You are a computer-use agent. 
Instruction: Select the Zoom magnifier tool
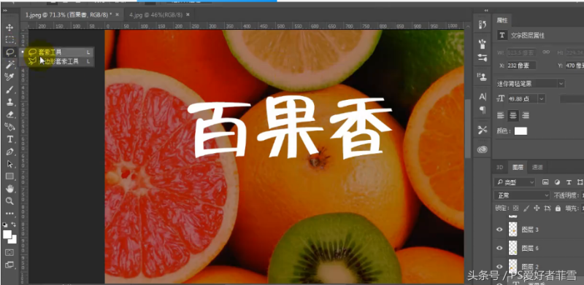pos(9,201)
